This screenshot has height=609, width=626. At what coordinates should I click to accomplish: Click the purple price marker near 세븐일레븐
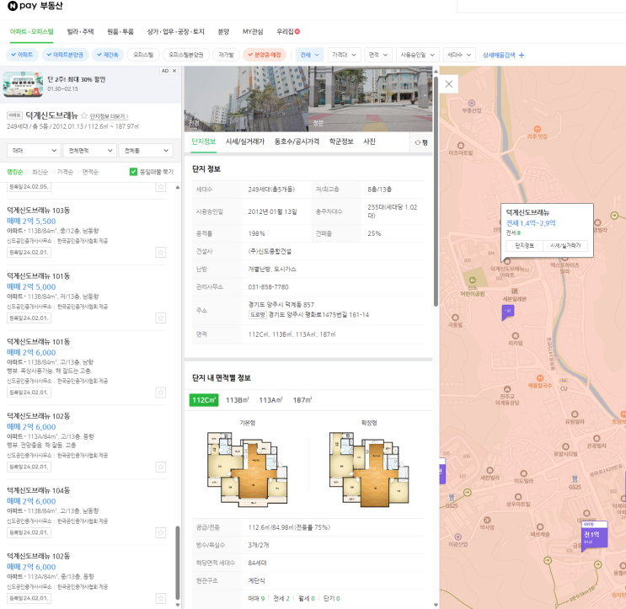pyautogui.click(x=508, y=312)
